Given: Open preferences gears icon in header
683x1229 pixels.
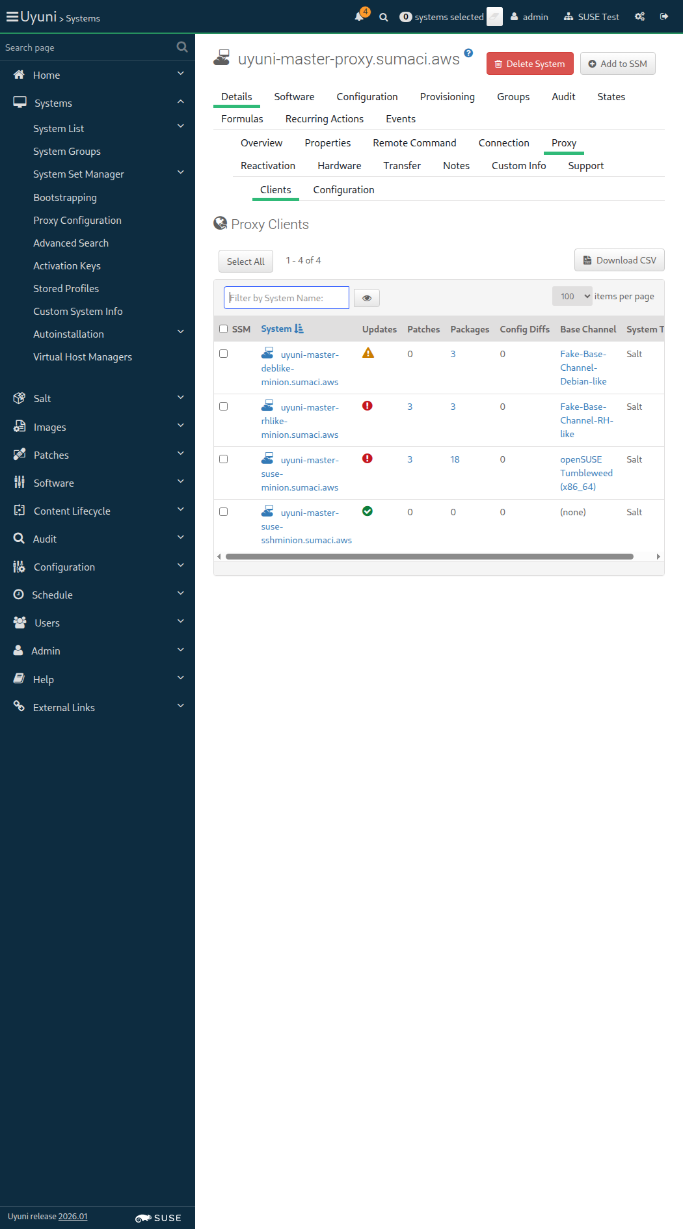Looking at the screenshot, I should tap(640, 17).
